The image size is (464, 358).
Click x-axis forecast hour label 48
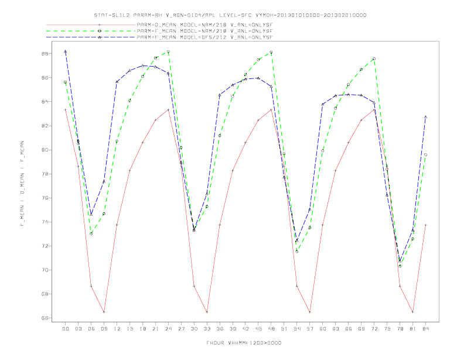(271, 329)
